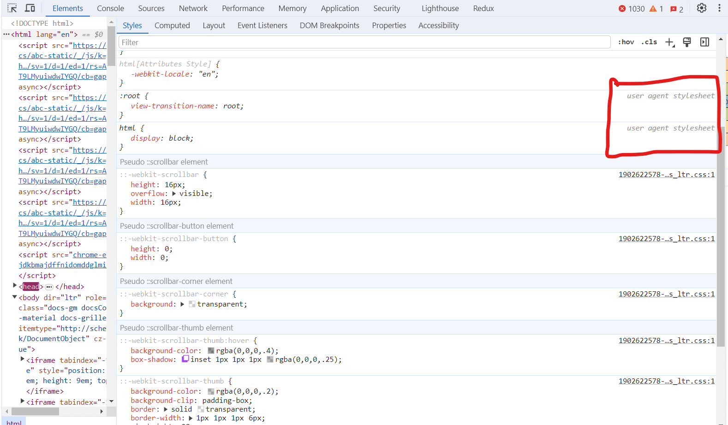Image resolution: width=728 pixels, height=425 pixels.
Task: Switch to the Console tab
Action: tap(110, 8)
